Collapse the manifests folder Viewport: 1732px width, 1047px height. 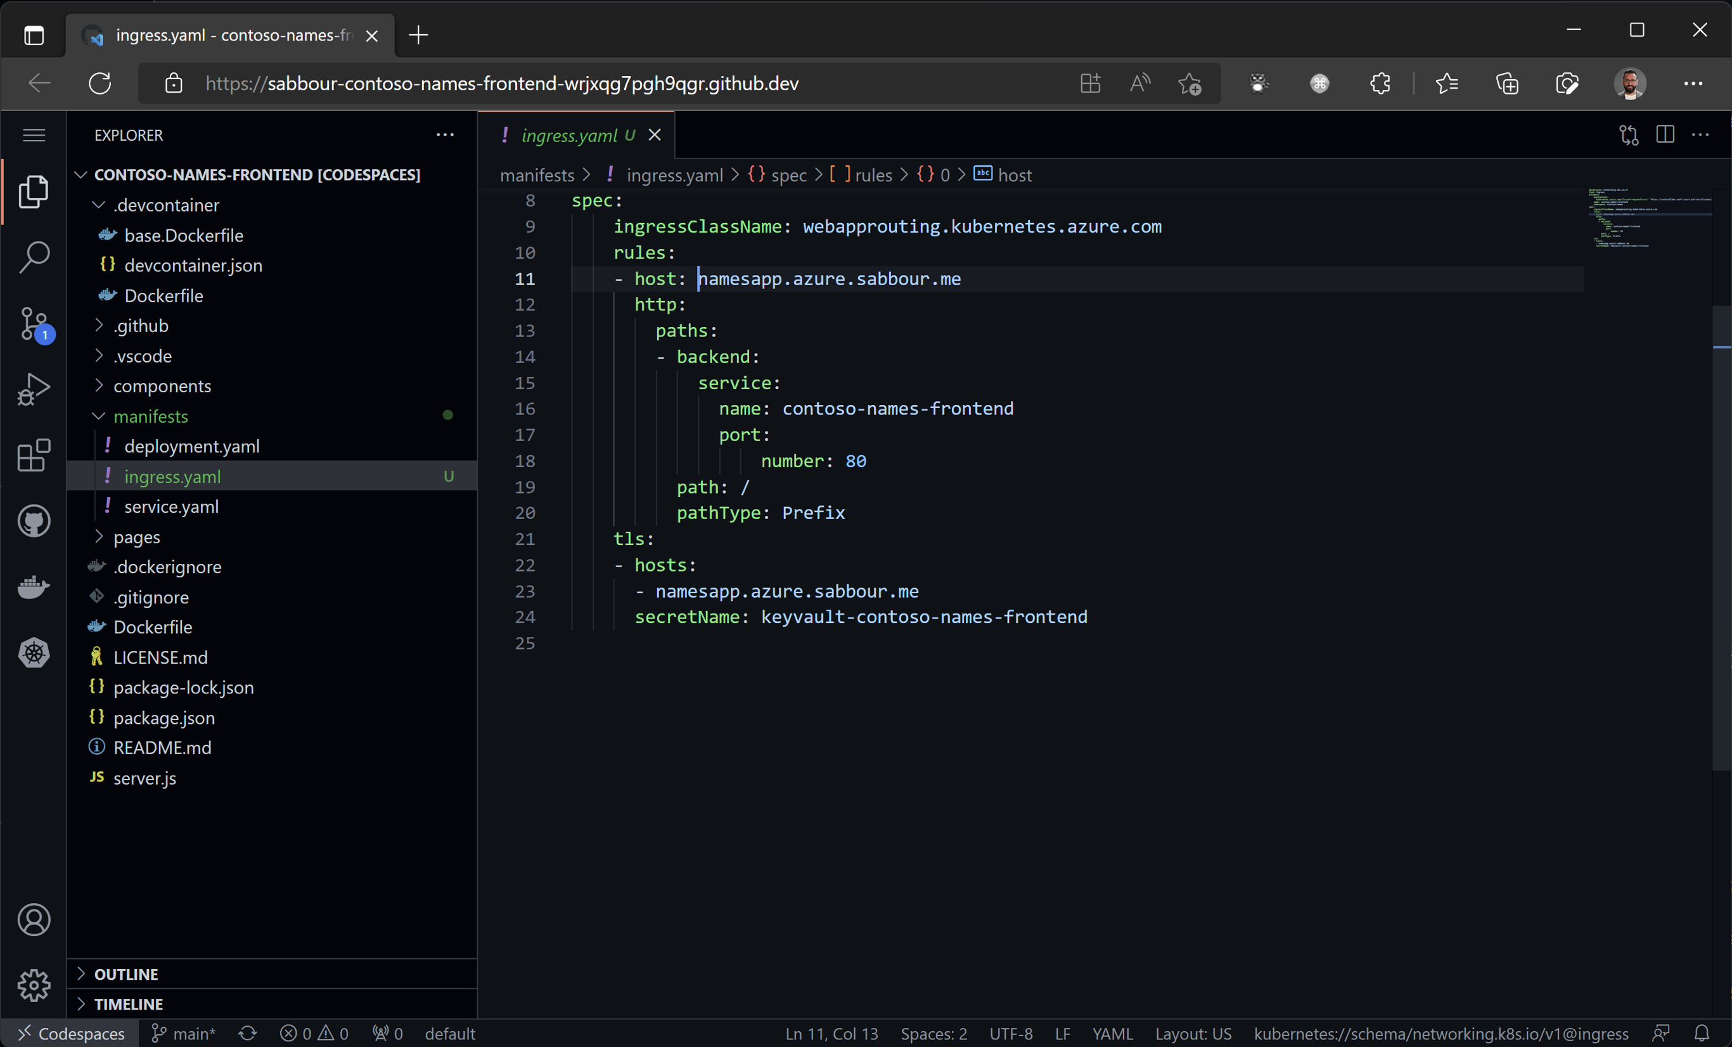pos(150,416)
